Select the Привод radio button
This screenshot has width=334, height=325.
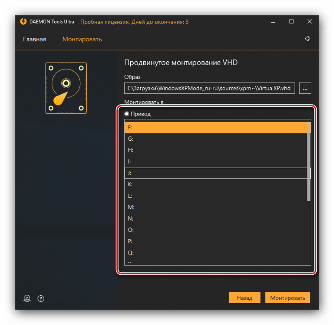[x=127, y=114]
